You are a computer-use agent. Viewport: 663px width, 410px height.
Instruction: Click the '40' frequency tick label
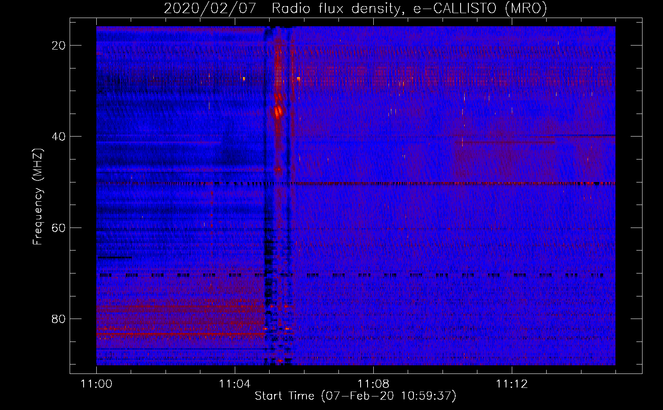[59, 137]
